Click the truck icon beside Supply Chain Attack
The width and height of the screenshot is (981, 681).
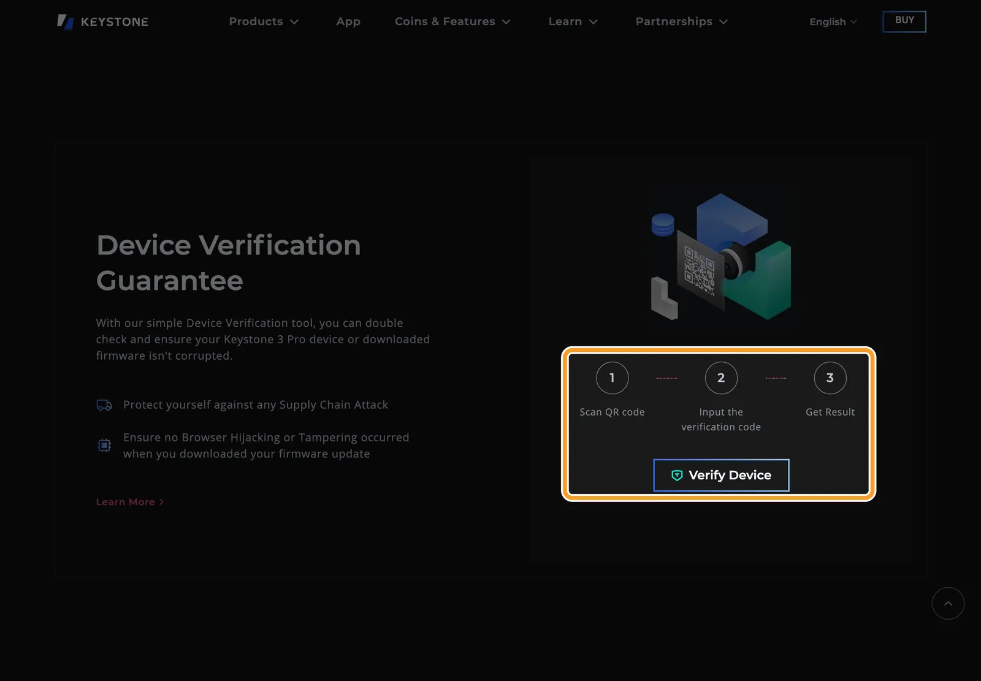[x=104, y=405]
